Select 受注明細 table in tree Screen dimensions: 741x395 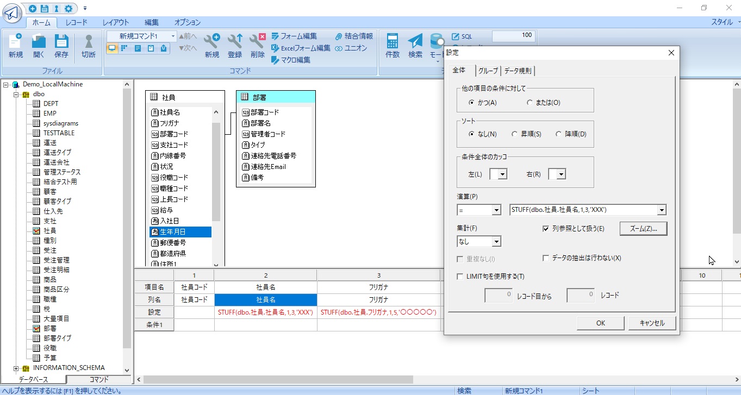tap(56, 269)
